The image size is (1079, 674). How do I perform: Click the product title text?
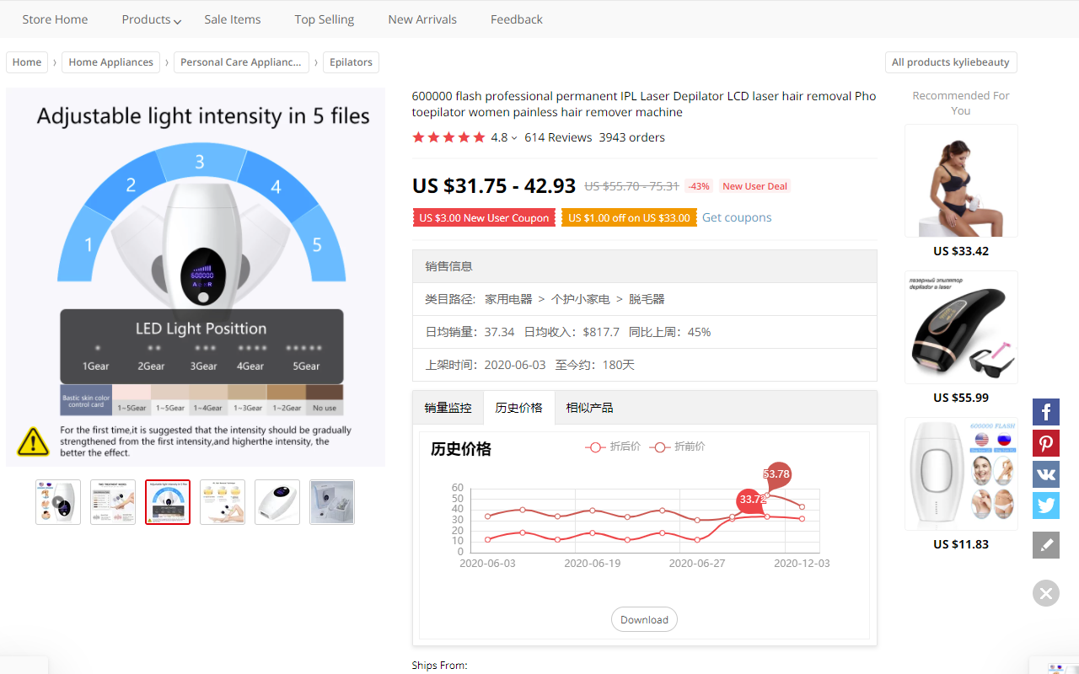[x=644, y=104]
